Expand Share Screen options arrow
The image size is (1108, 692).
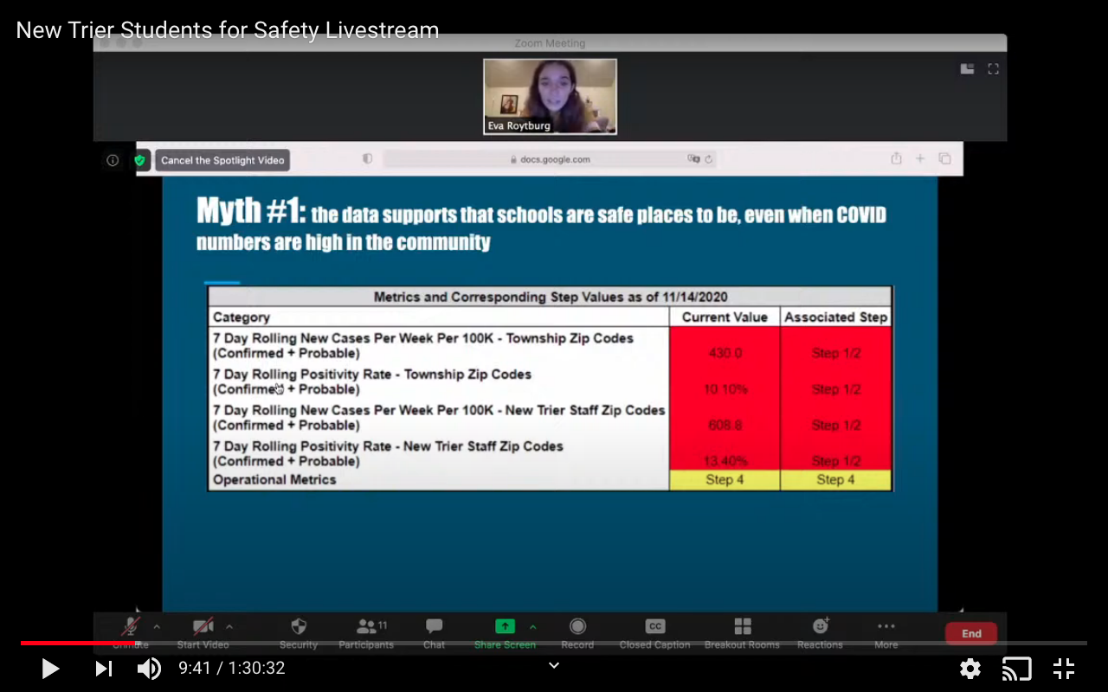coord(532,626)
